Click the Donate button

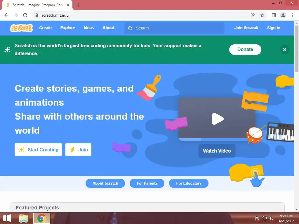coord(245,50)
